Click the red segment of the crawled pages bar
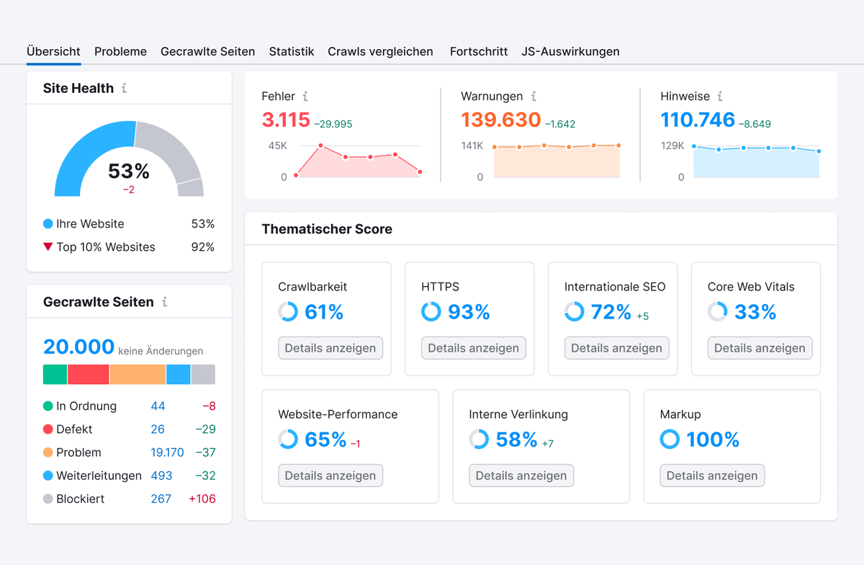 [x=88, y=374]
